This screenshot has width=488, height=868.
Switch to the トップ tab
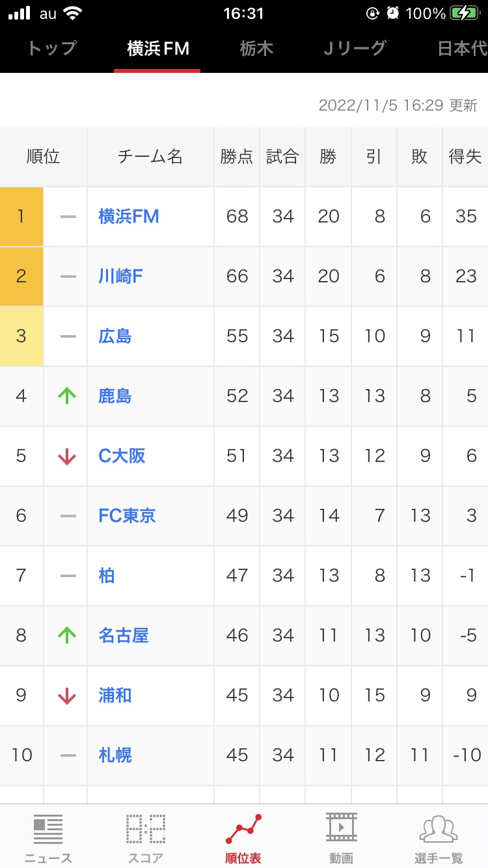point(51,49)
